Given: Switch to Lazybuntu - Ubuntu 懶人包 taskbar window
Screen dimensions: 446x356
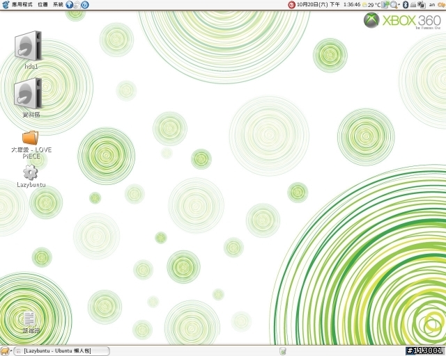Looking at the screenshot, I should pos(62,351).
